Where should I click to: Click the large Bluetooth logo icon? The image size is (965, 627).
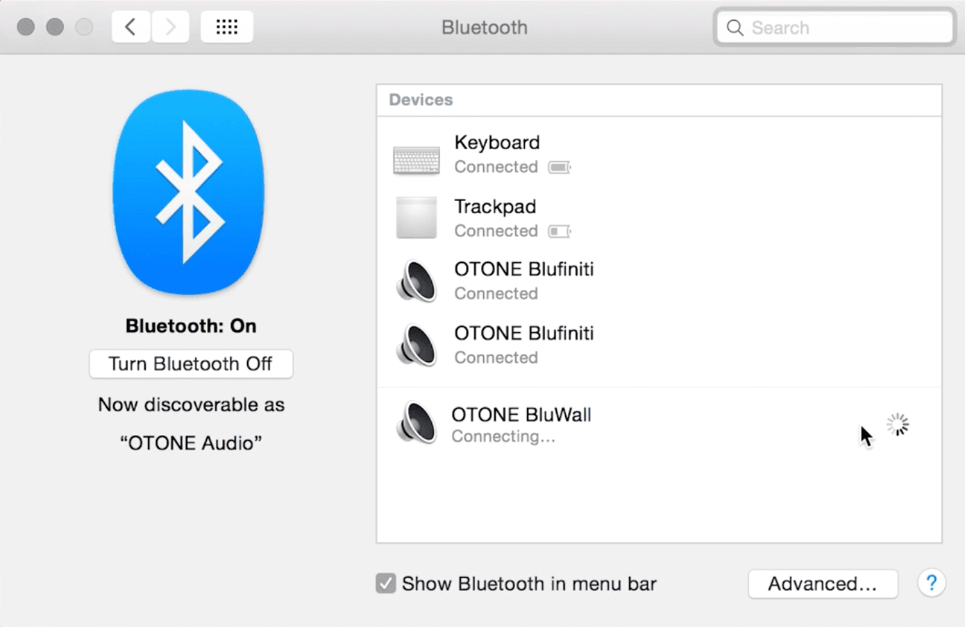point(189,192)
